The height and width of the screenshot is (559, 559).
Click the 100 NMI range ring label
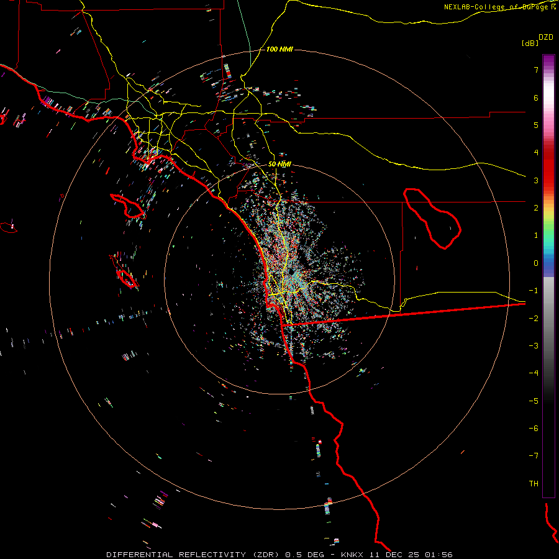[x=279, y=49]
